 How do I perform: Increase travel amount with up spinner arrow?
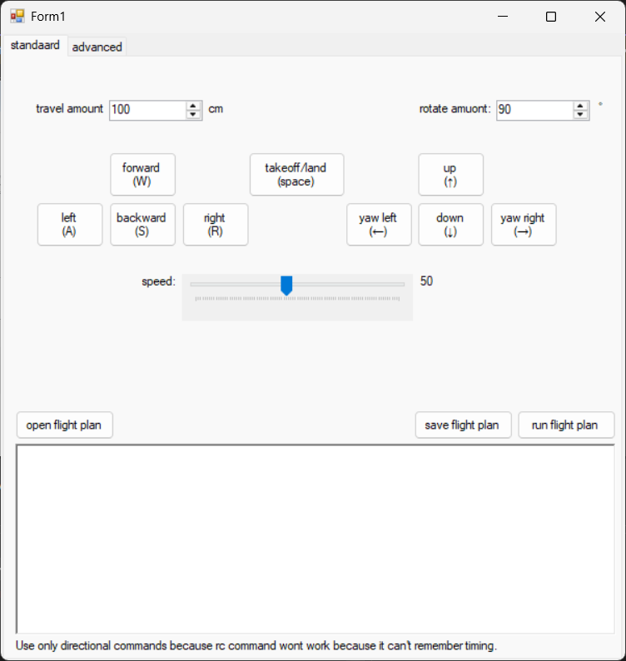(193, 106)
